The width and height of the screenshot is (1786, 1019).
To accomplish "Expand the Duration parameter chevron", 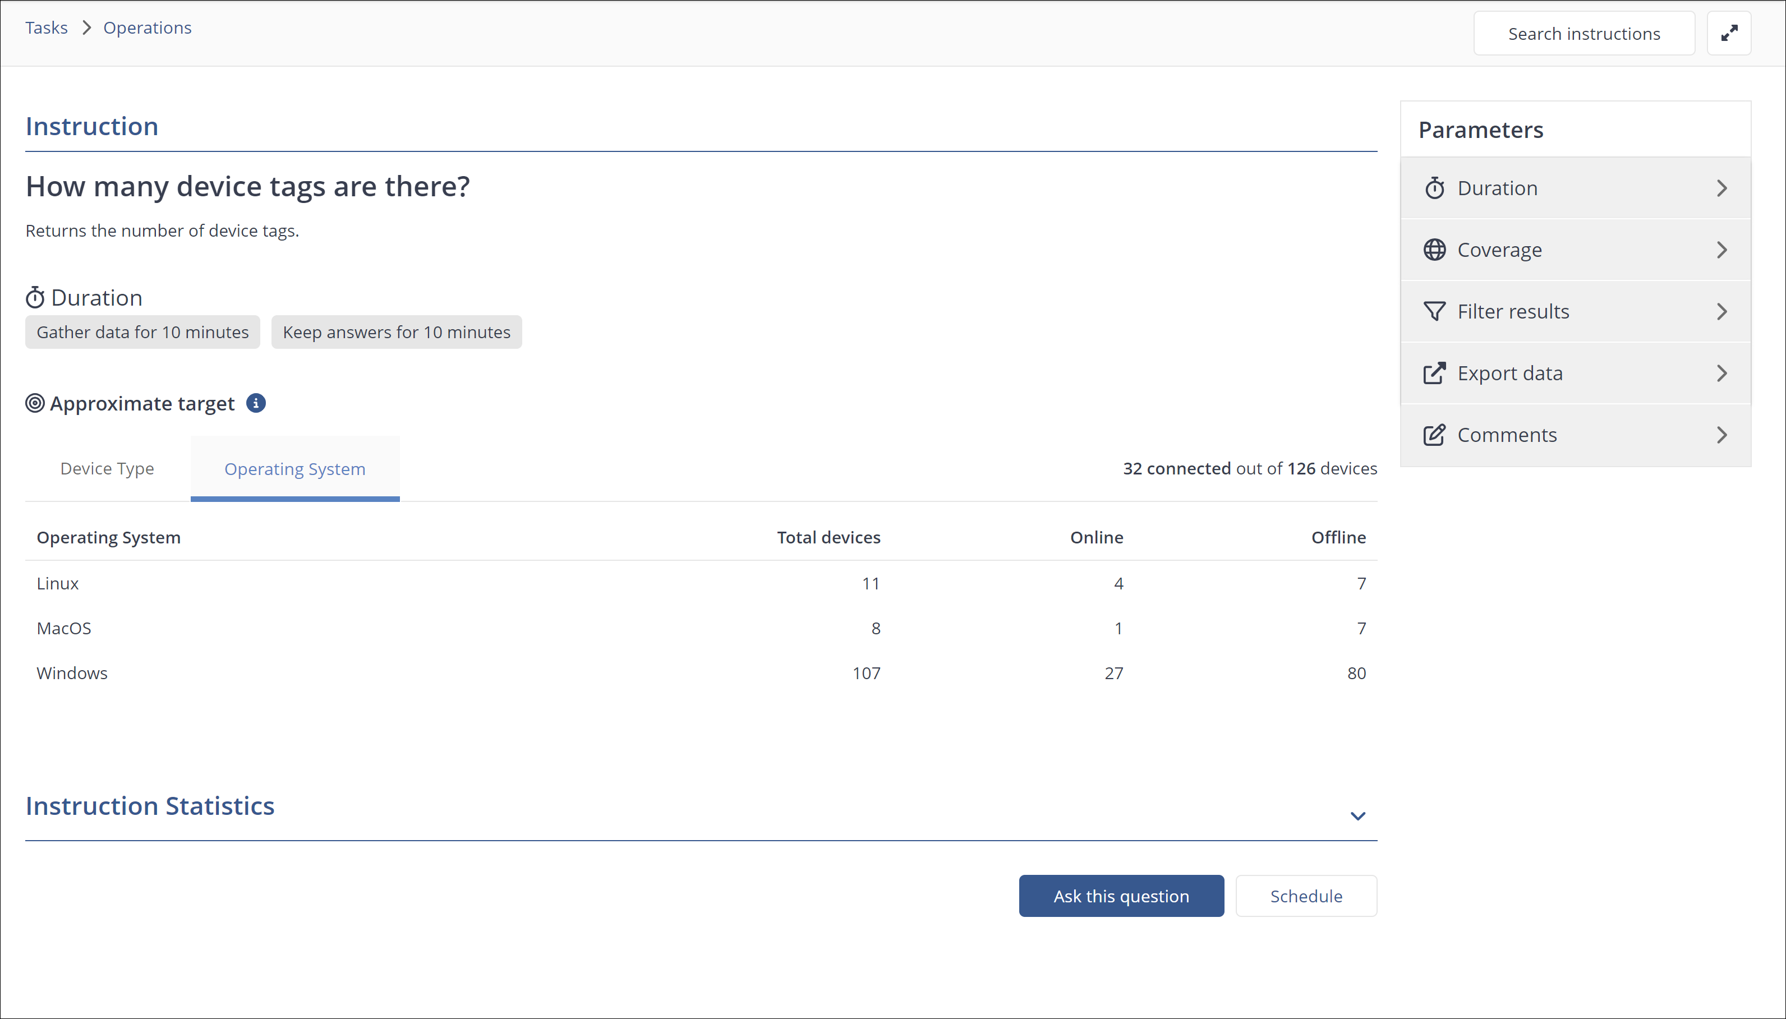I will pyautogui.click(x=1721, y=188).
